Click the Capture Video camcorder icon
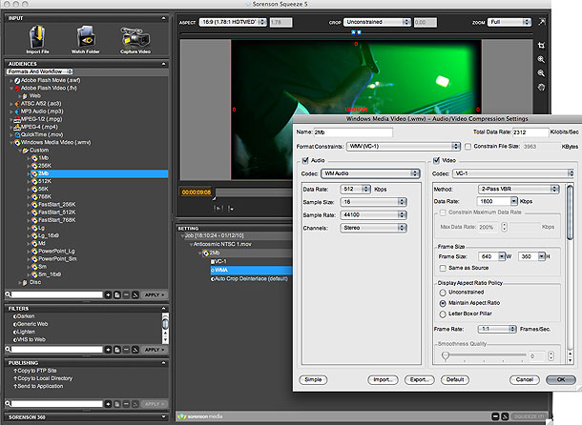582x425 pixels. click(x=135, y=35)
